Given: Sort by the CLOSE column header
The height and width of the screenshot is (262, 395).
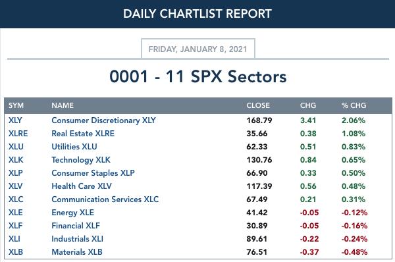Looking at the screenshot, I should click(x=258, y=105).
